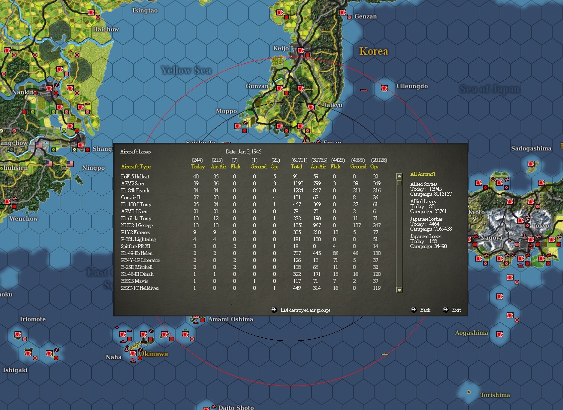This screenshot has height=410, width=563.
Task: Select the Ulleungdo Japanese base icon
Action: tap(384, 88)
